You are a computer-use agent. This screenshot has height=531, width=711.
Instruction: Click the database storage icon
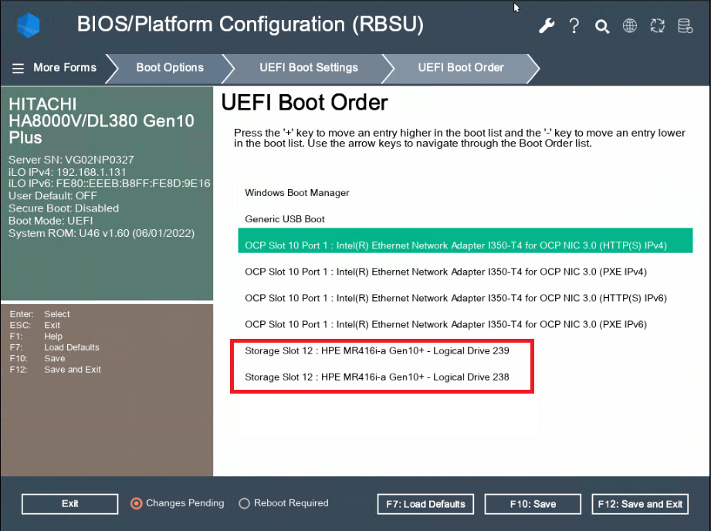[685, 25]
